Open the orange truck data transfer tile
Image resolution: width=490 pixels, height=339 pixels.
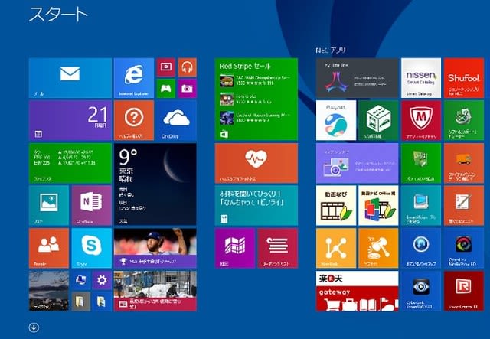coord(464,163)
